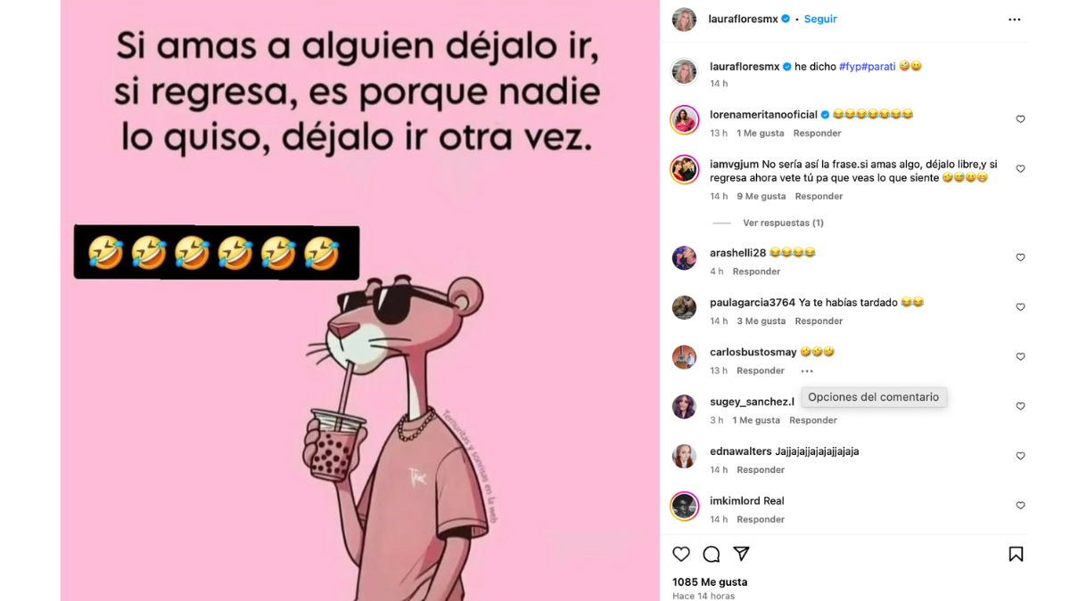The height and width of the screenshot is (601, 1070).
Task: Click the Pink Panther meme image
Action: point(359,300)
